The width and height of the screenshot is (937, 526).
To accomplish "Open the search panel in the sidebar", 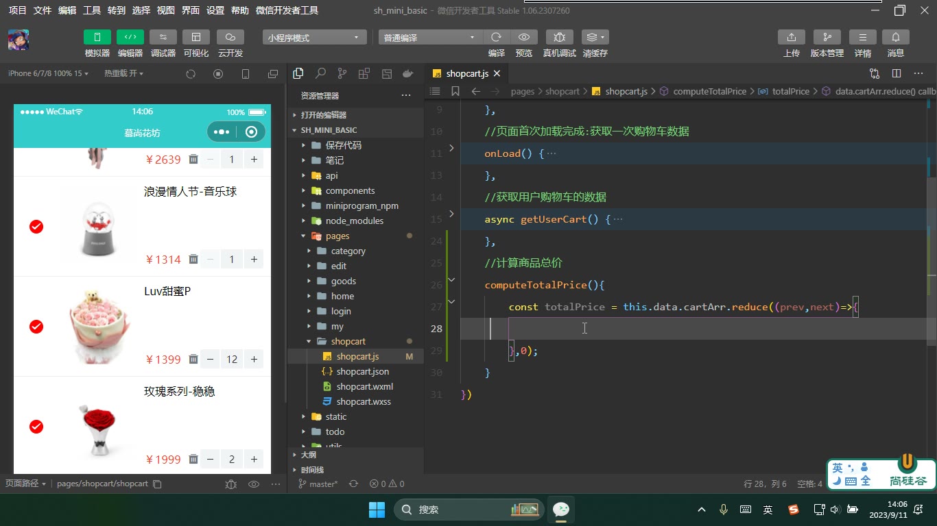I will click(x=320, y=73).
